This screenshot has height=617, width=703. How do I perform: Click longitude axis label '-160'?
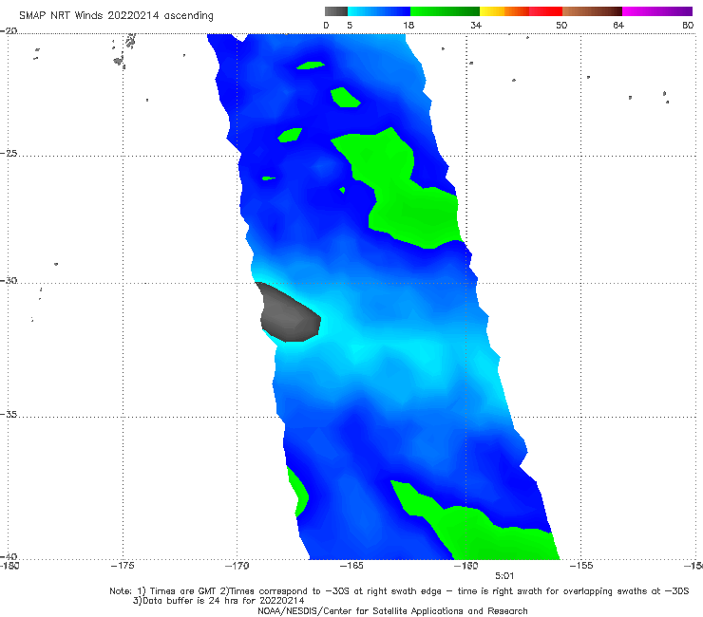pos(466,566)
